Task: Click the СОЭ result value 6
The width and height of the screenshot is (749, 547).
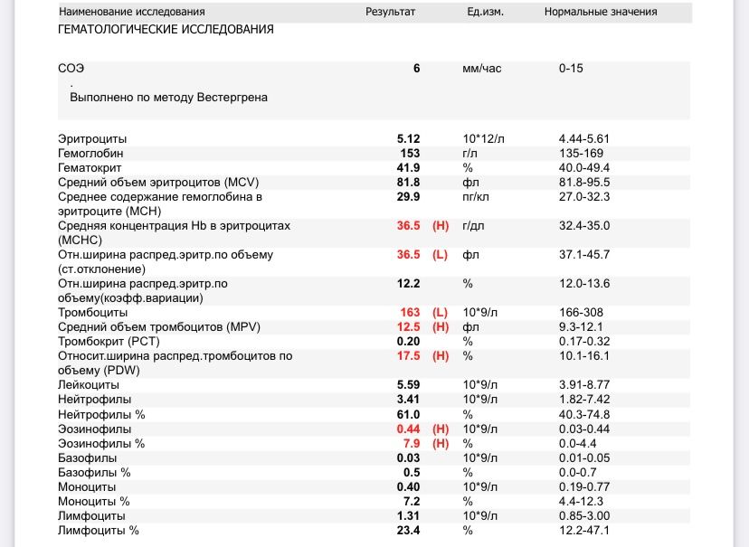Action: [416, 69]
